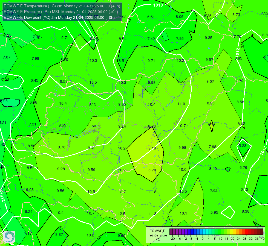Click the 8.87 temperature value

tap(59, 235)
